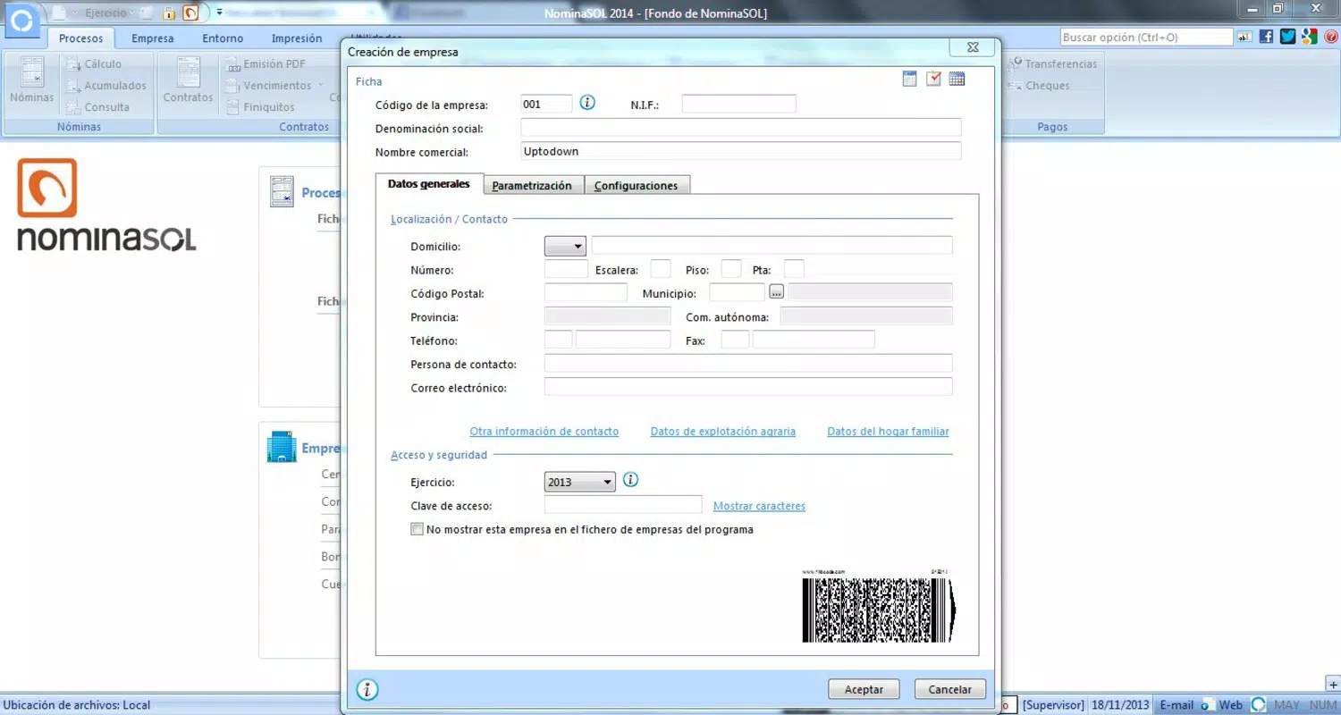Click the Finiquitos ribbon command

click(x=260, y=107)
